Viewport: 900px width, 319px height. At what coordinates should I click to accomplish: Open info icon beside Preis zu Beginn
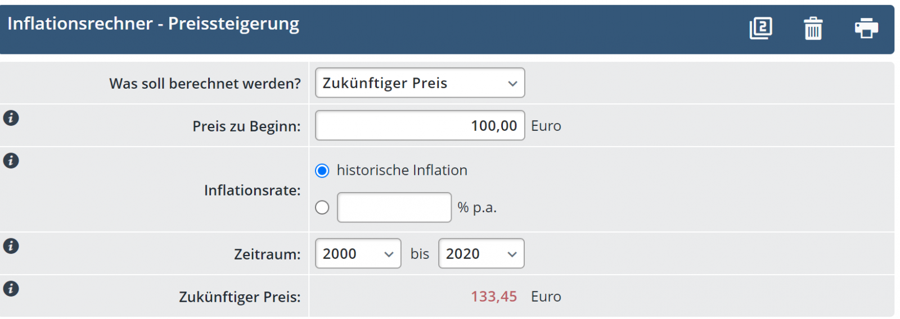(x=11, y=118)
